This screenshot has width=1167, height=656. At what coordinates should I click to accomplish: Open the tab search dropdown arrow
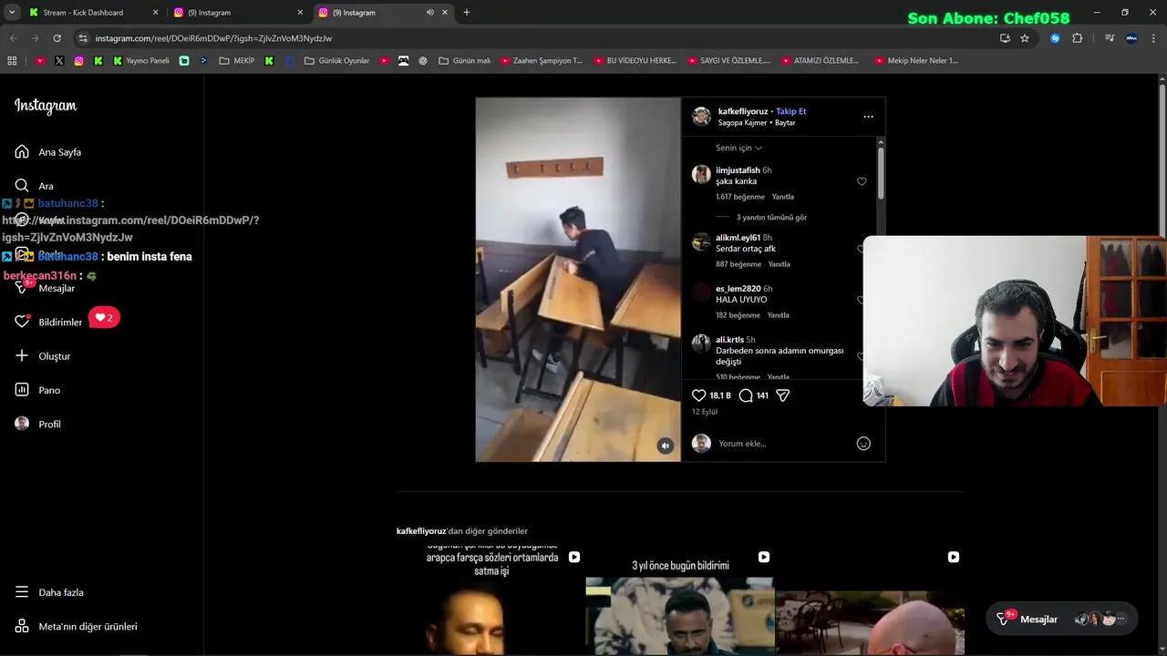tap(12, 13)
